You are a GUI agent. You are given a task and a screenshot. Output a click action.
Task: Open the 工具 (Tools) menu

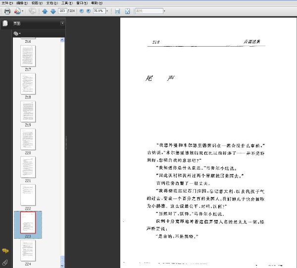[67, 3]
